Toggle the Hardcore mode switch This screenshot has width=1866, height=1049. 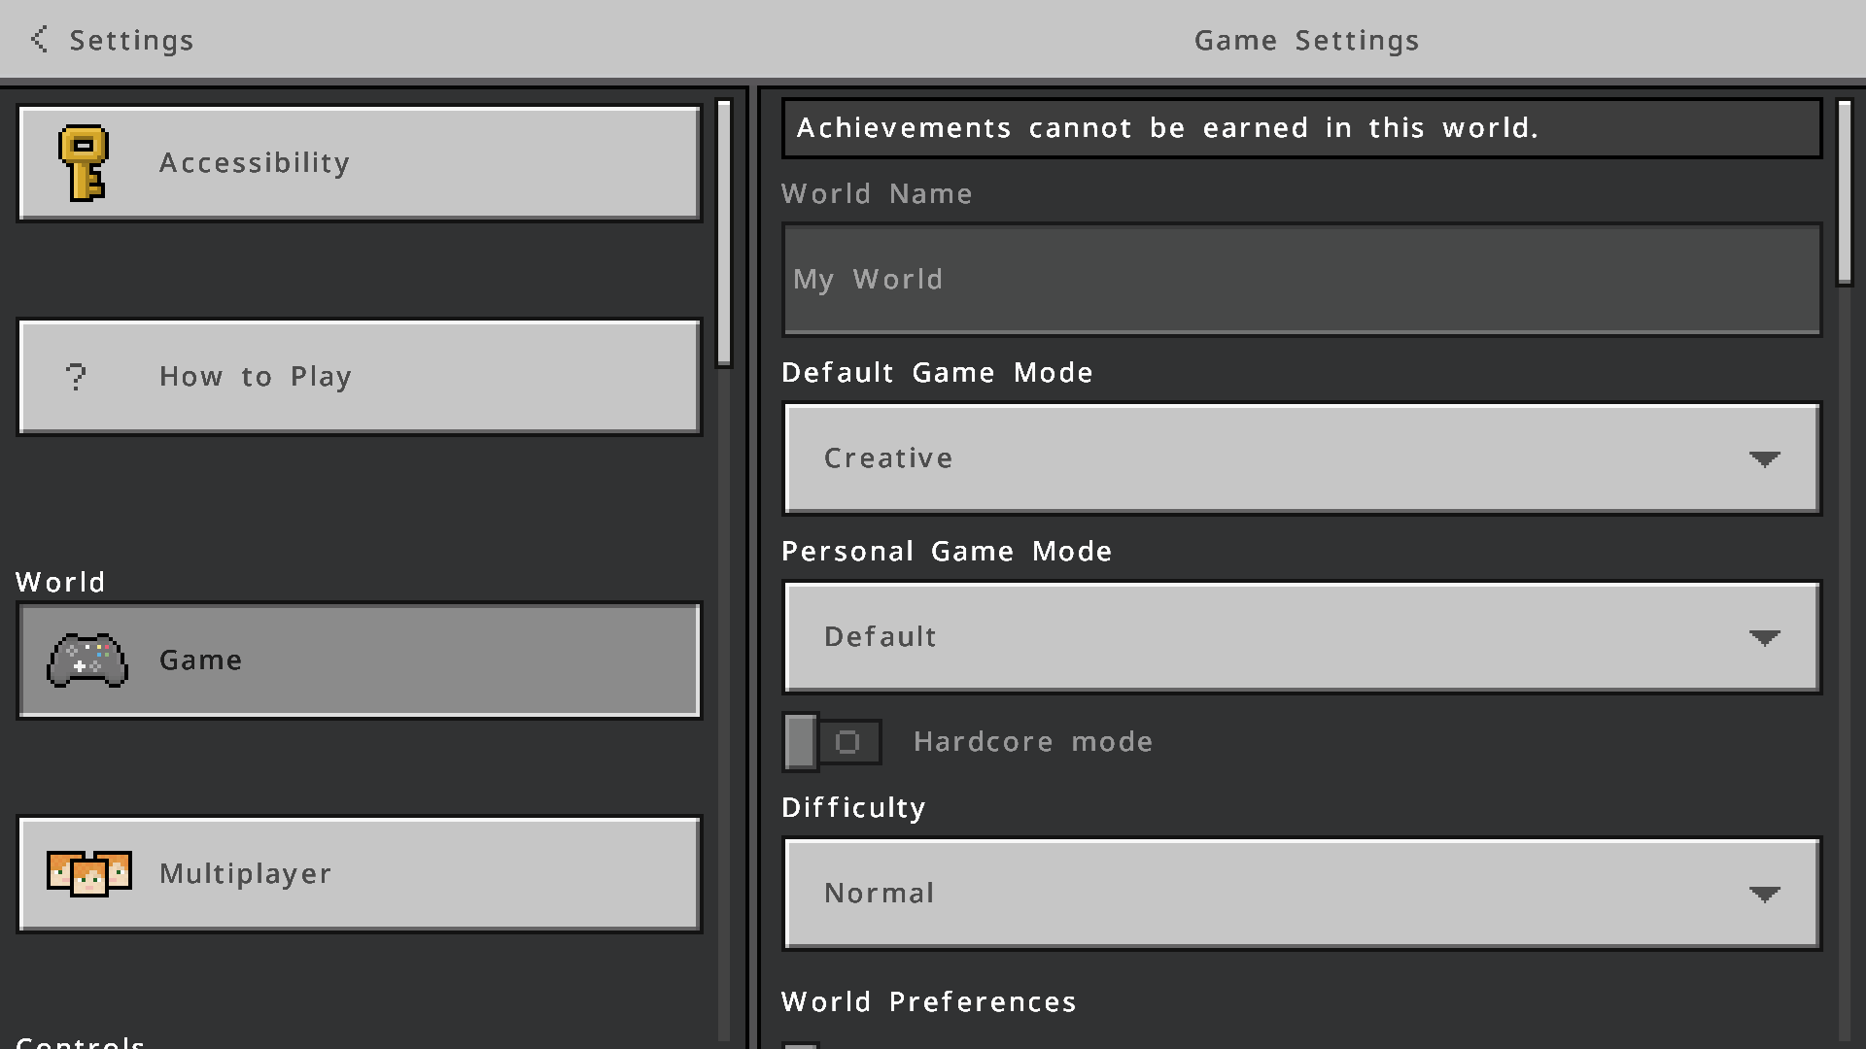click(832, 742)
